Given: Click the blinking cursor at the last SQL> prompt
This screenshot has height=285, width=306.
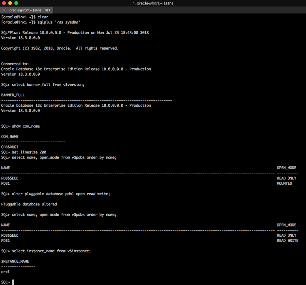Looking at the screenshot, I should pos(13,282).
